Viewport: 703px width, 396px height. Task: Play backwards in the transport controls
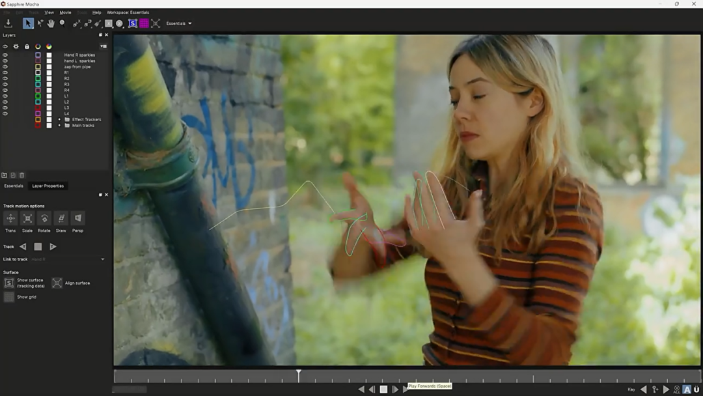[x=361, y=389]
